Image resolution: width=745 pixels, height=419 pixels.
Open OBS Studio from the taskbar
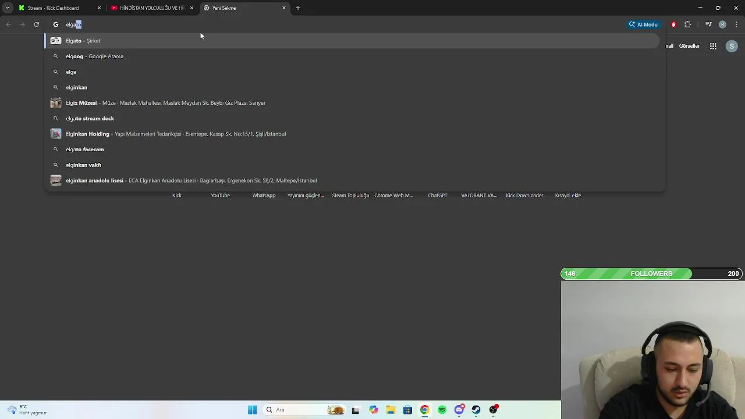point(494,410)
